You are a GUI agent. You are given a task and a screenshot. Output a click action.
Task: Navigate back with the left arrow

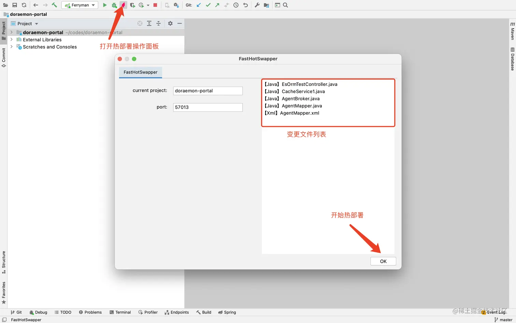click(x=36, y=5)
